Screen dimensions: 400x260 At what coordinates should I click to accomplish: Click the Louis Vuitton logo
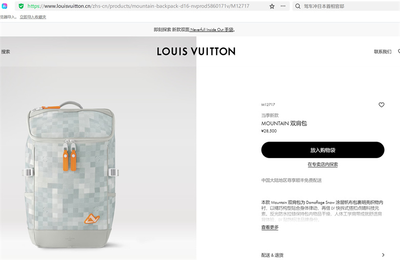pos(196,52)
